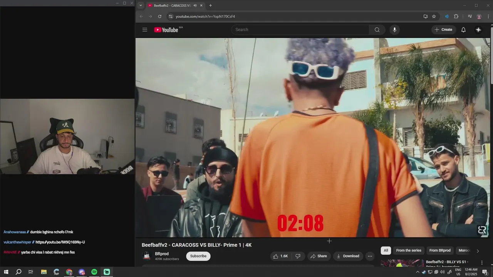Image resolution: width=493 pixels, height=277 pixels.
Task: Click the YouTube search field
Action: (300, 30)
